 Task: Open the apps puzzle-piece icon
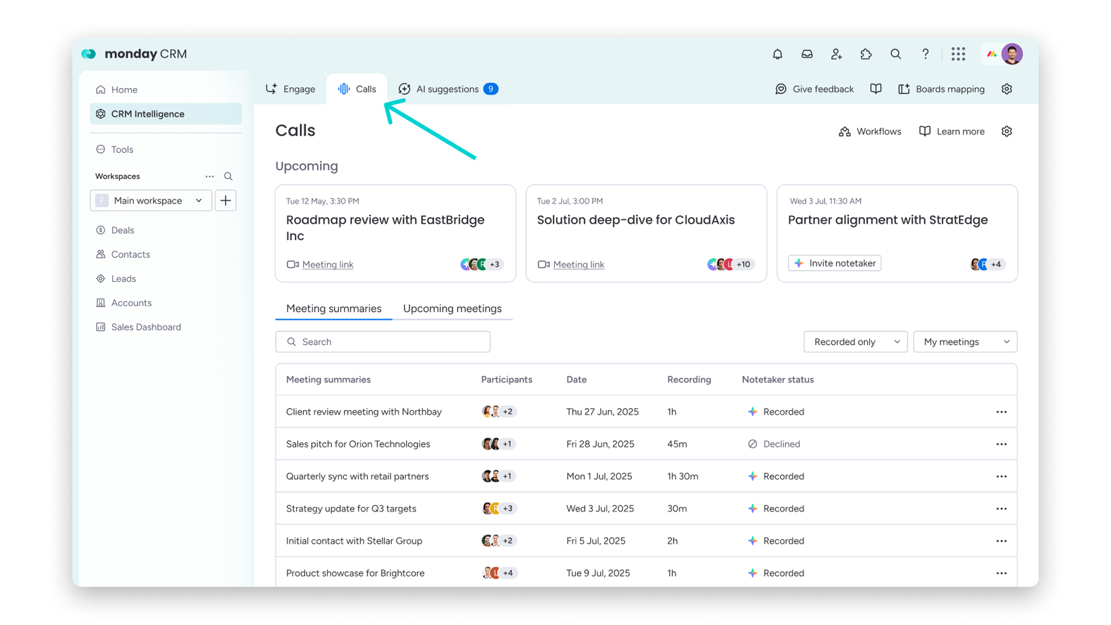(x=866, y=54)
